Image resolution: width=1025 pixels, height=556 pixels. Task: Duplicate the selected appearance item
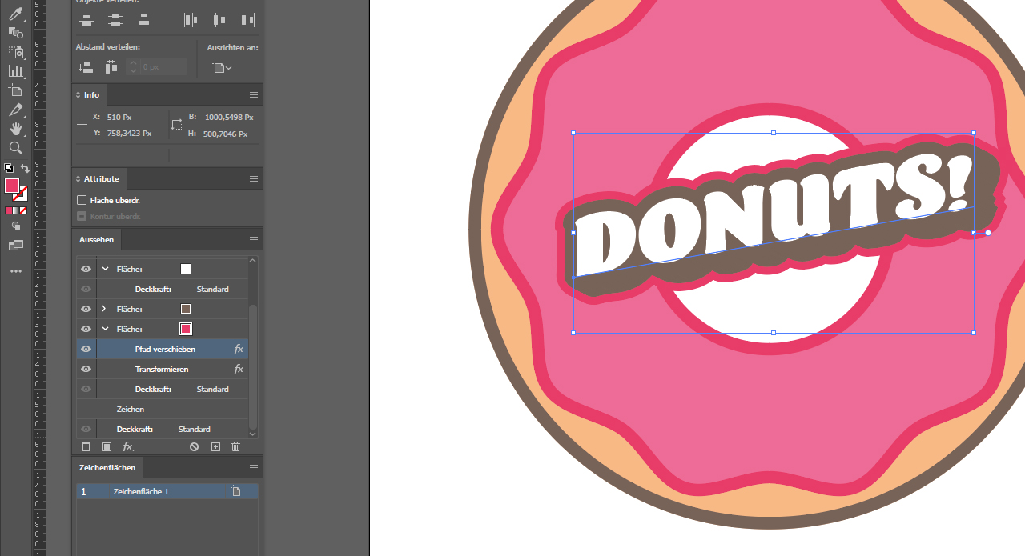pos(215,446)
